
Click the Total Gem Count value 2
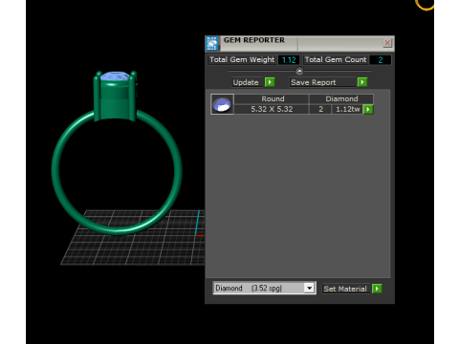click(x=381, y=60)
